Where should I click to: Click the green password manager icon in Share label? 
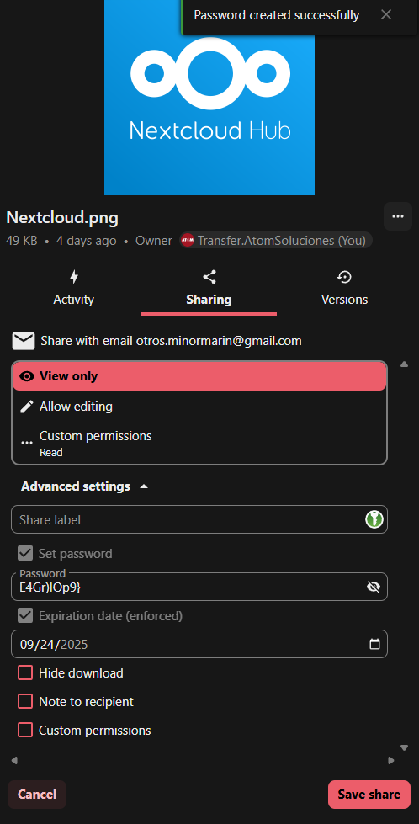pyautogui.click(x=374, y=519)
